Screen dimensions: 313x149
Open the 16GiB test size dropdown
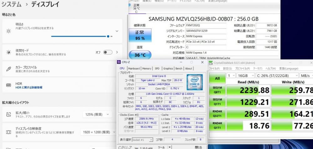(x=246, y=76)
